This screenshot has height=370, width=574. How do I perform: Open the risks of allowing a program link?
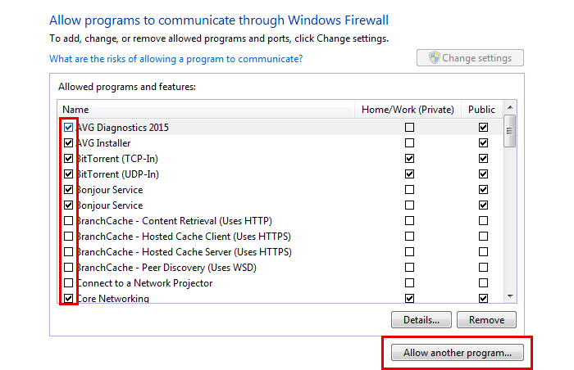point(176,59)
